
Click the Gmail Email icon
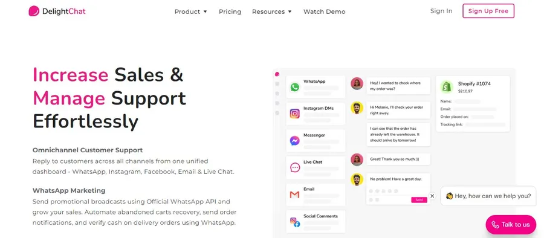[x=294, y=195]
